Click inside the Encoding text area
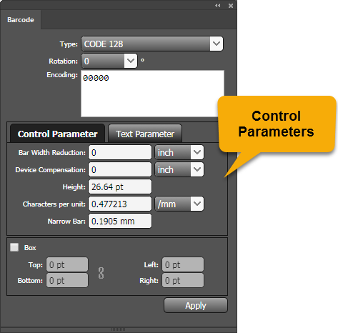 [x=152, y=94]
